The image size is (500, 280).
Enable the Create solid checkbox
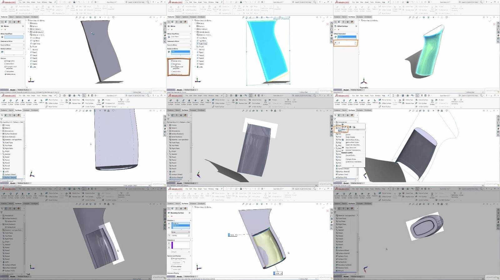(x=172, y=269)
